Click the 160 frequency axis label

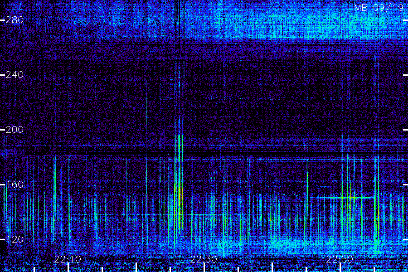15,185
